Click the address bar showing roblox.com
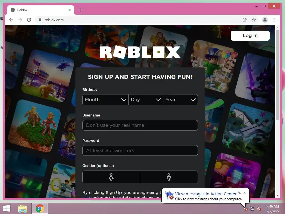The width and height of the screenshot is (285, 214). 138,20
